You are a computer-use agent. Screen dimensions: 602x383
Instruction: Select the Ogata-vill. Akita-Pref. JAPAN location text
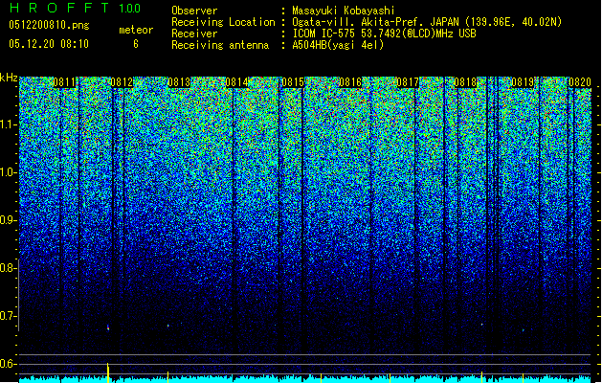pyautogui.click(x=427, y=22)
